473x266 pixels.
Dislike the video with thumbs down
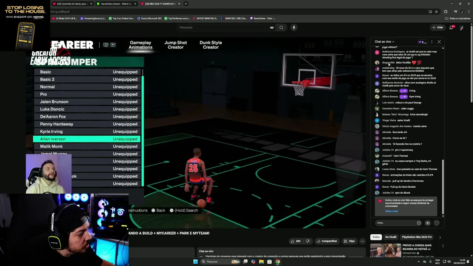307,241
